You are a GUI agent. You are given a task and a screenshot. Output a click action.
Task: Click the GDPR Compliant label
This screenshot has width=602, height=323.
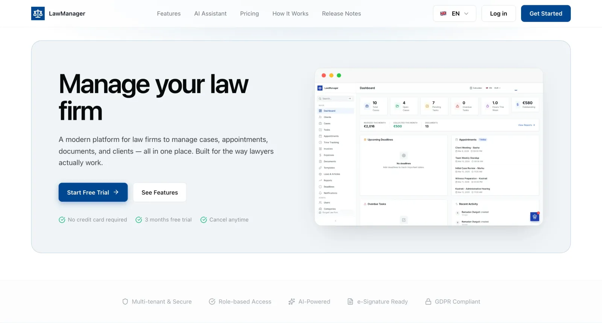click(x=458, y=302)
